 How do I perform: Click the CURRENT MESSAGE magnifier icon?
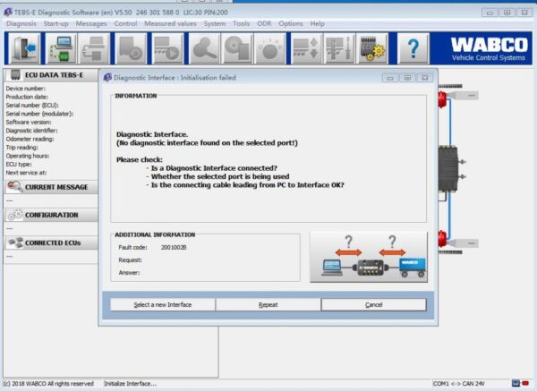point(15,187)
